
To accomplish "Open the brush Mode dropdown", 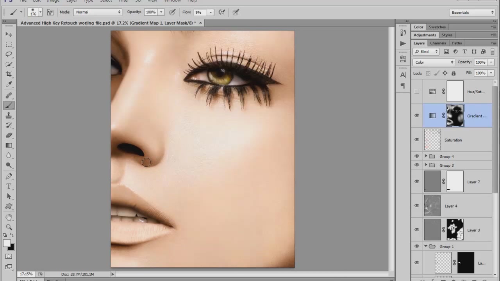I will click(98, 12).
